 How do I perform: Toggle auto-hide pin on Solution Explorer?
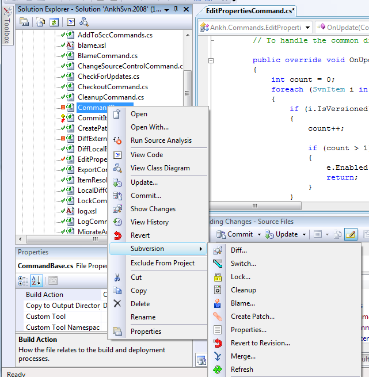[x=176, y=10]
